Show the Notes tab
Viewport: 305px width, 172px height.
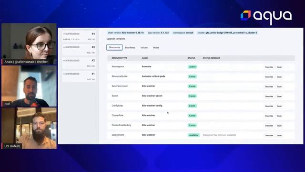[x=156, y=48]
